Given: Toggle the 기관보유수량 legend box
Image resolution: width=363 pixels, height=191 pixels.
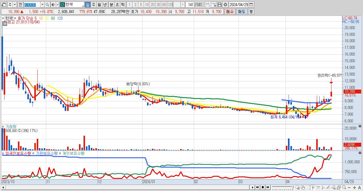Looking at the screenshot, I should pyautogui.click(x=33, y=153).
